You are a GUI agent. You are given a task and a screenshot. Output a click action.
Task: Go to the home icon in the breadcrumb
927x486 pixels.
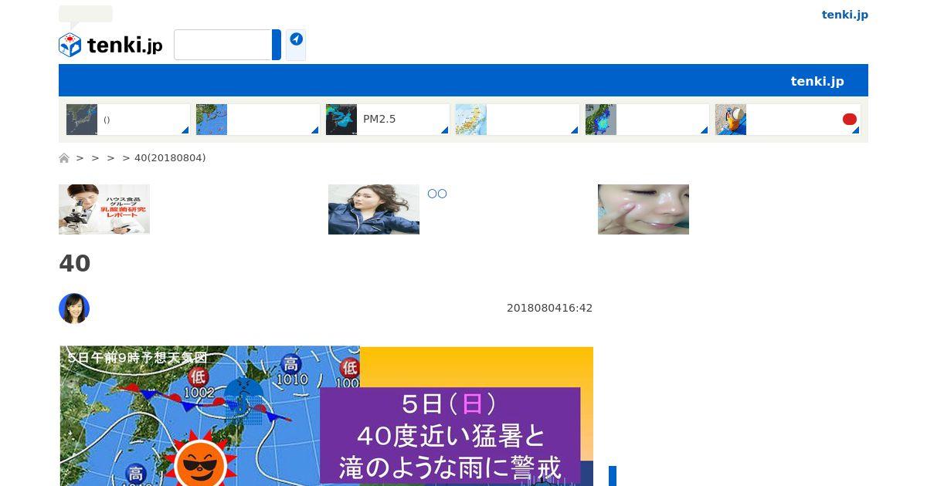[x=64, y=158]
